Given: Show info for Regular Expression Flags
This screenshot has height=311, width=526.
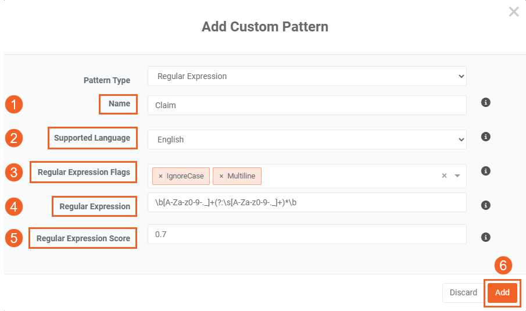Looking at the screenshot, I should pos(486,171).
